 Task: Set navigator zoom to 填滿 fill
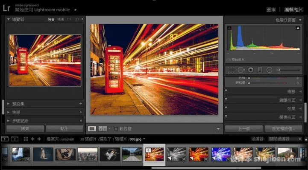pos(61,20)
